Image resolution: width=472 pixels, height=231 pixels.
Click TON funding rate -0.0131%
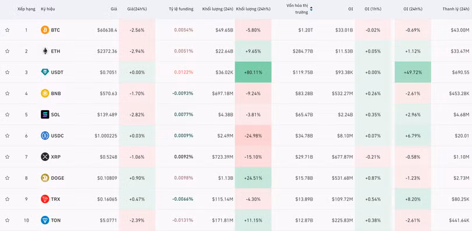point(183,220)
